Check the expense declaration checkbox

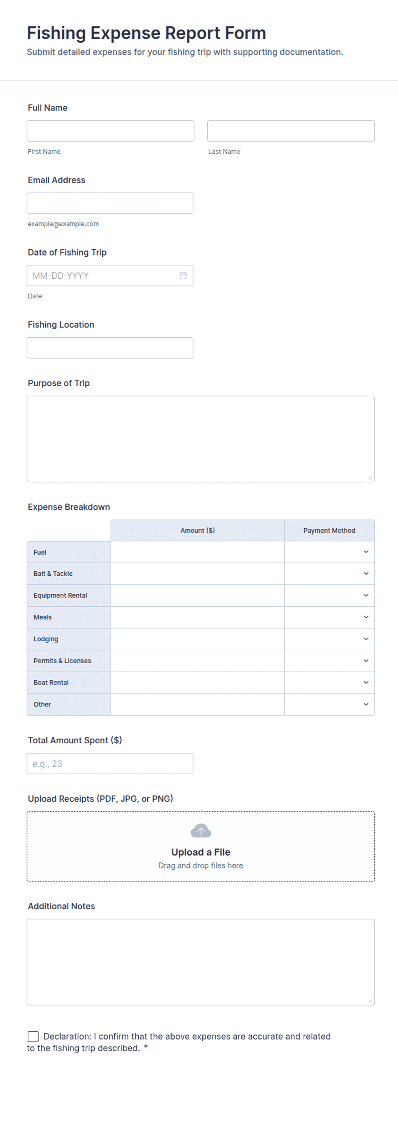click(x=33, y=1036)
